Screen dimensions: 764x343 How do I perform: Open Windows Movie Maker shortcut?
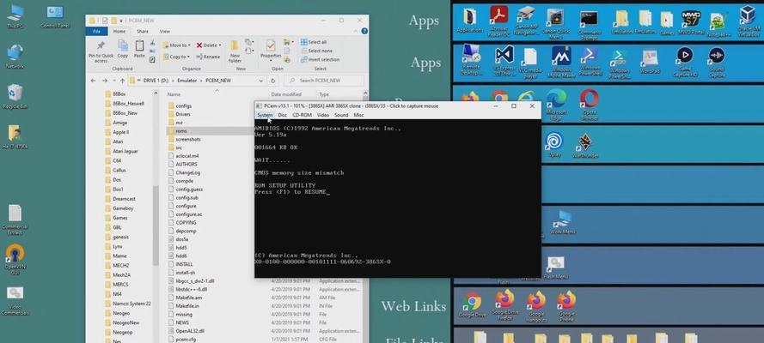coord(561,62)
